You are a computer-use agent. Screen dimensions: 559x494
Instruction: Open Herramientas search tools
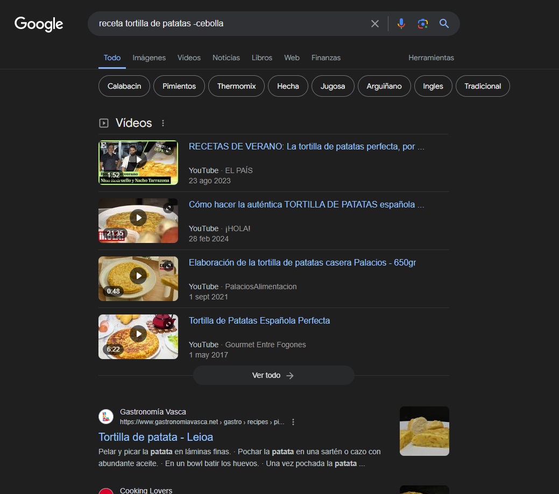point(431,58)
